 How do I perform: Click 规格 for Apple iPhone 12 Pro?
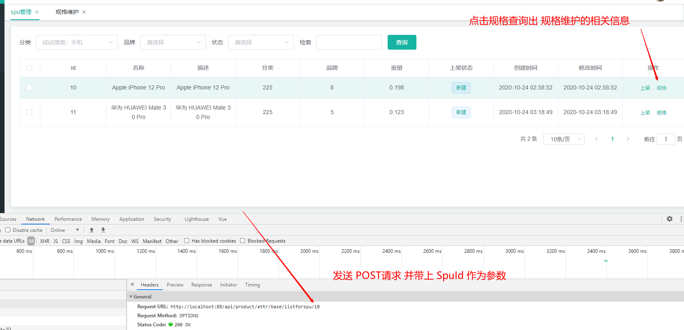coord(661,88)
